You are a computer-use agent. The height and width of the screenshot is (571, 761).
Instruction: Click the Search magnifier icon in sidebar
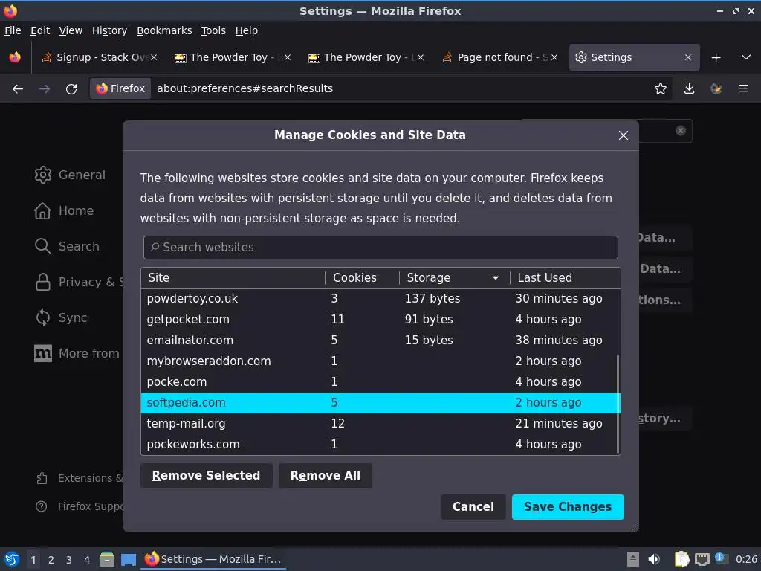click(42, 246)
